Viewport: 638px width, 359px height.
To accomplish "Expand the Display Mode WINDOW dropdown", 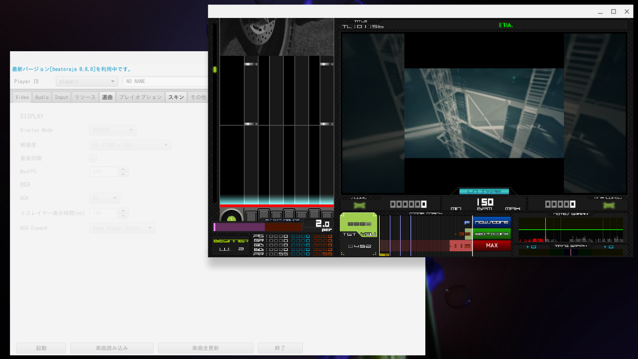I will pyautogui.click(x=113, y=130).
